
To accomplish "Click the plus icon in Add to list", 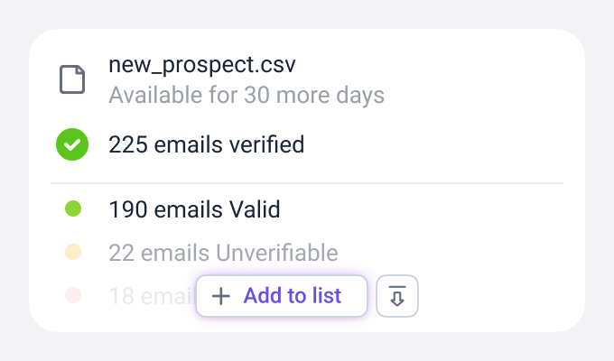I will click(221, 296).
